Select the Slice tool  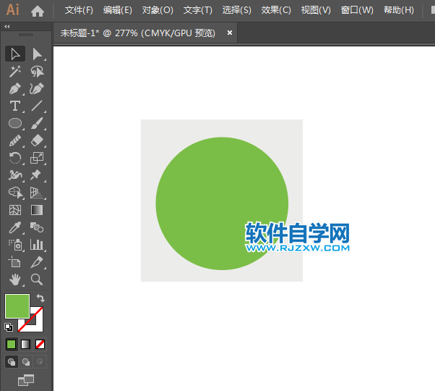(37, 262)
